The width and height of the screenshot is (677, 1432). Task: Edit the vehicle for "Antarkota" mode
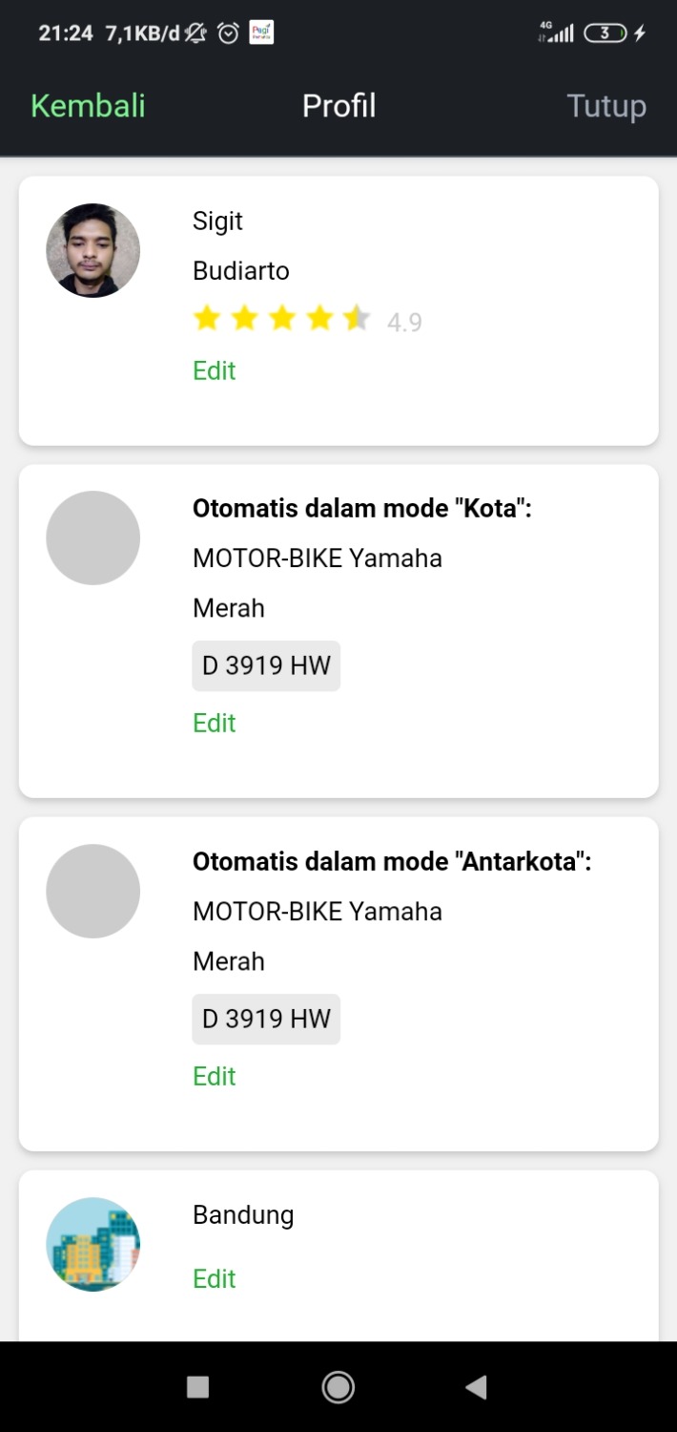pyautogui.click(x=214, y=1076)
